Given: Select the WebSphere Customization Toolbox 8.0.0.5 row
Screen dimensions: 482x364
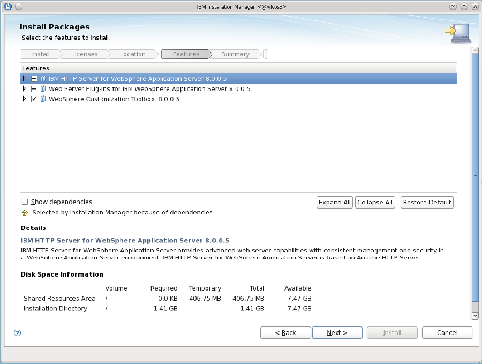Looking at the screenshot, I should click(238, 99).
